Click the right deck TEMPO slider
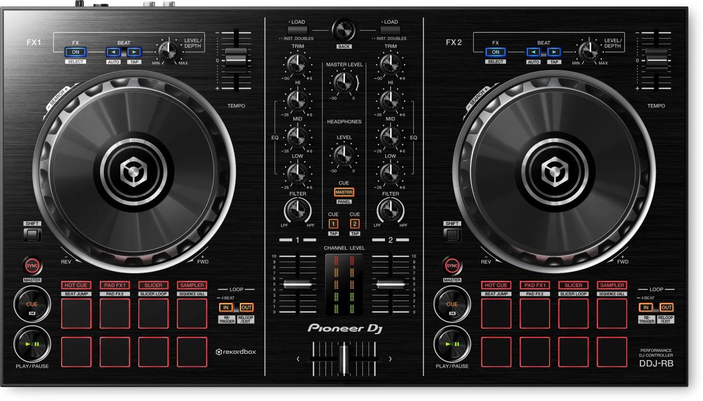Screen dimensions: 703x401 coord(656,60)
